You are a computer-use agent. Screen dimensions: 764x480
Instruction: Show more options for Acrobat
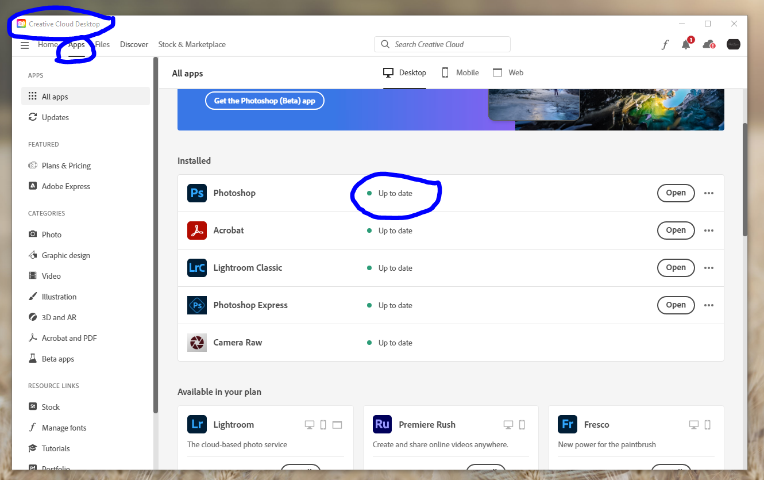pyautogui.click(x=709, y=231)
